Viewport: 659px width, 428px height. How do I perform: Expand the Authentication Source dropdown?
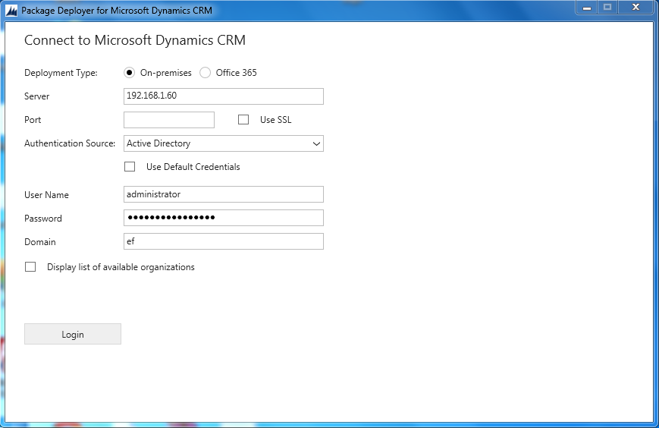316,143
